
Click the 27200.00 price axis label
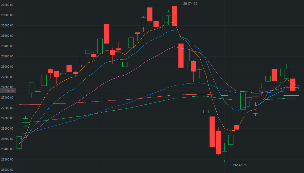coord(8,108)
